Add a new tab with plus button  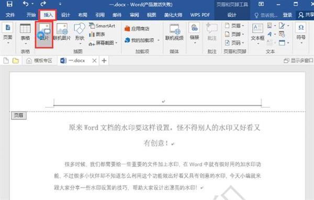(x=104, y=61)
